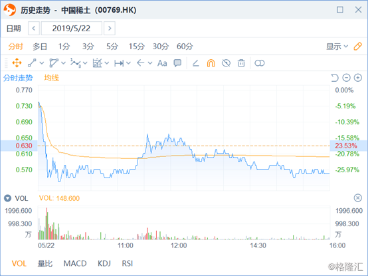Delete drawings with trash bin icon
The width and height of the screenshot is (368, 276).
click(x=241, y=63)
